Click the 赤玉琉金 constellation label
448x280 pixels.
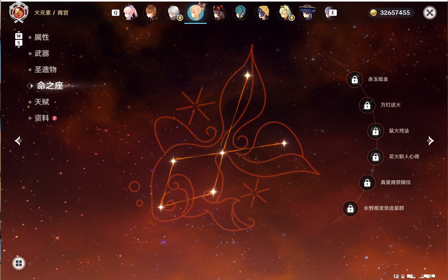click(x=378, y=79)
